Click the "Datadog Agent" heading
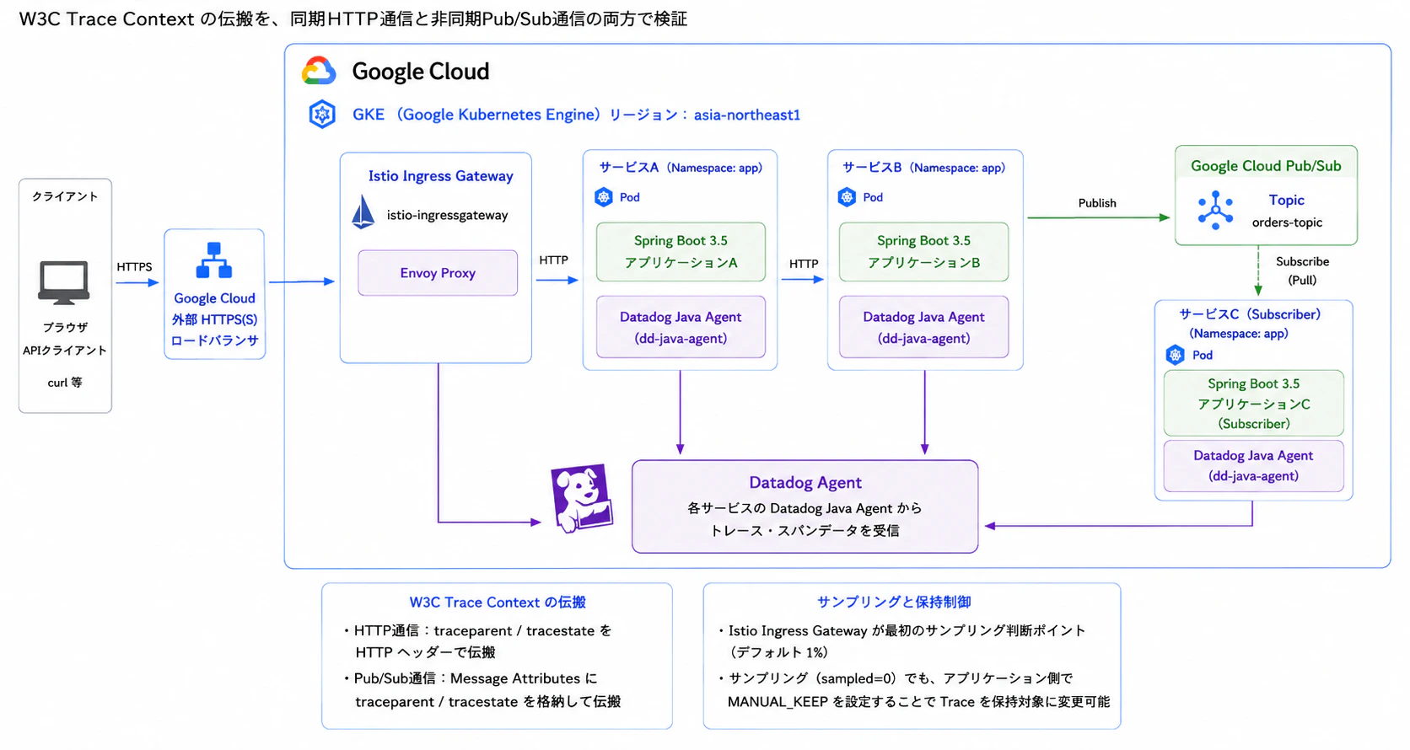 click(805, 483)
